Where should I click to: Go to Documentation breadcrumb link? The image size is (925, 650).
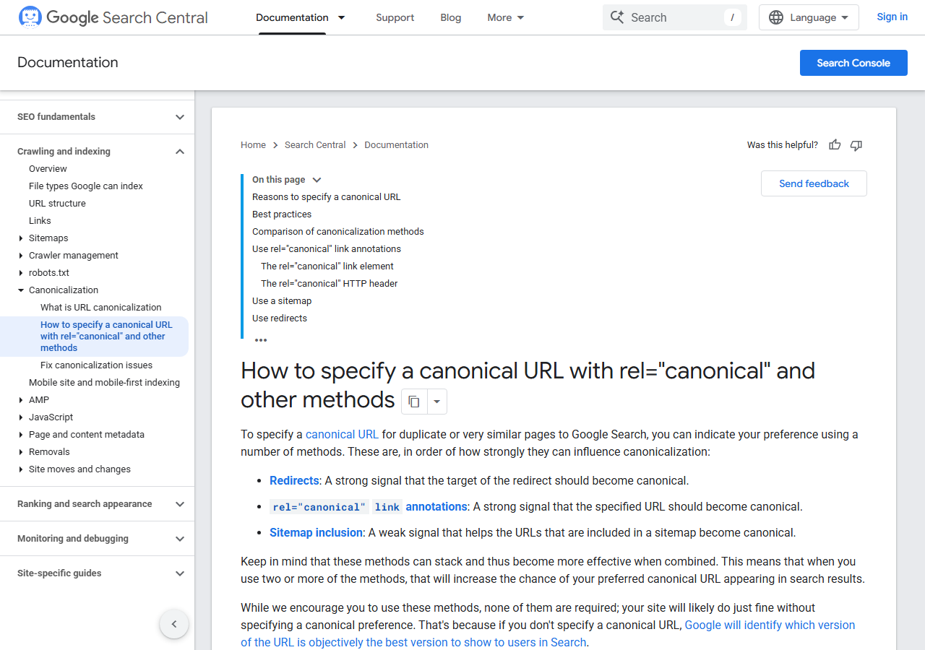click(397, 145)
